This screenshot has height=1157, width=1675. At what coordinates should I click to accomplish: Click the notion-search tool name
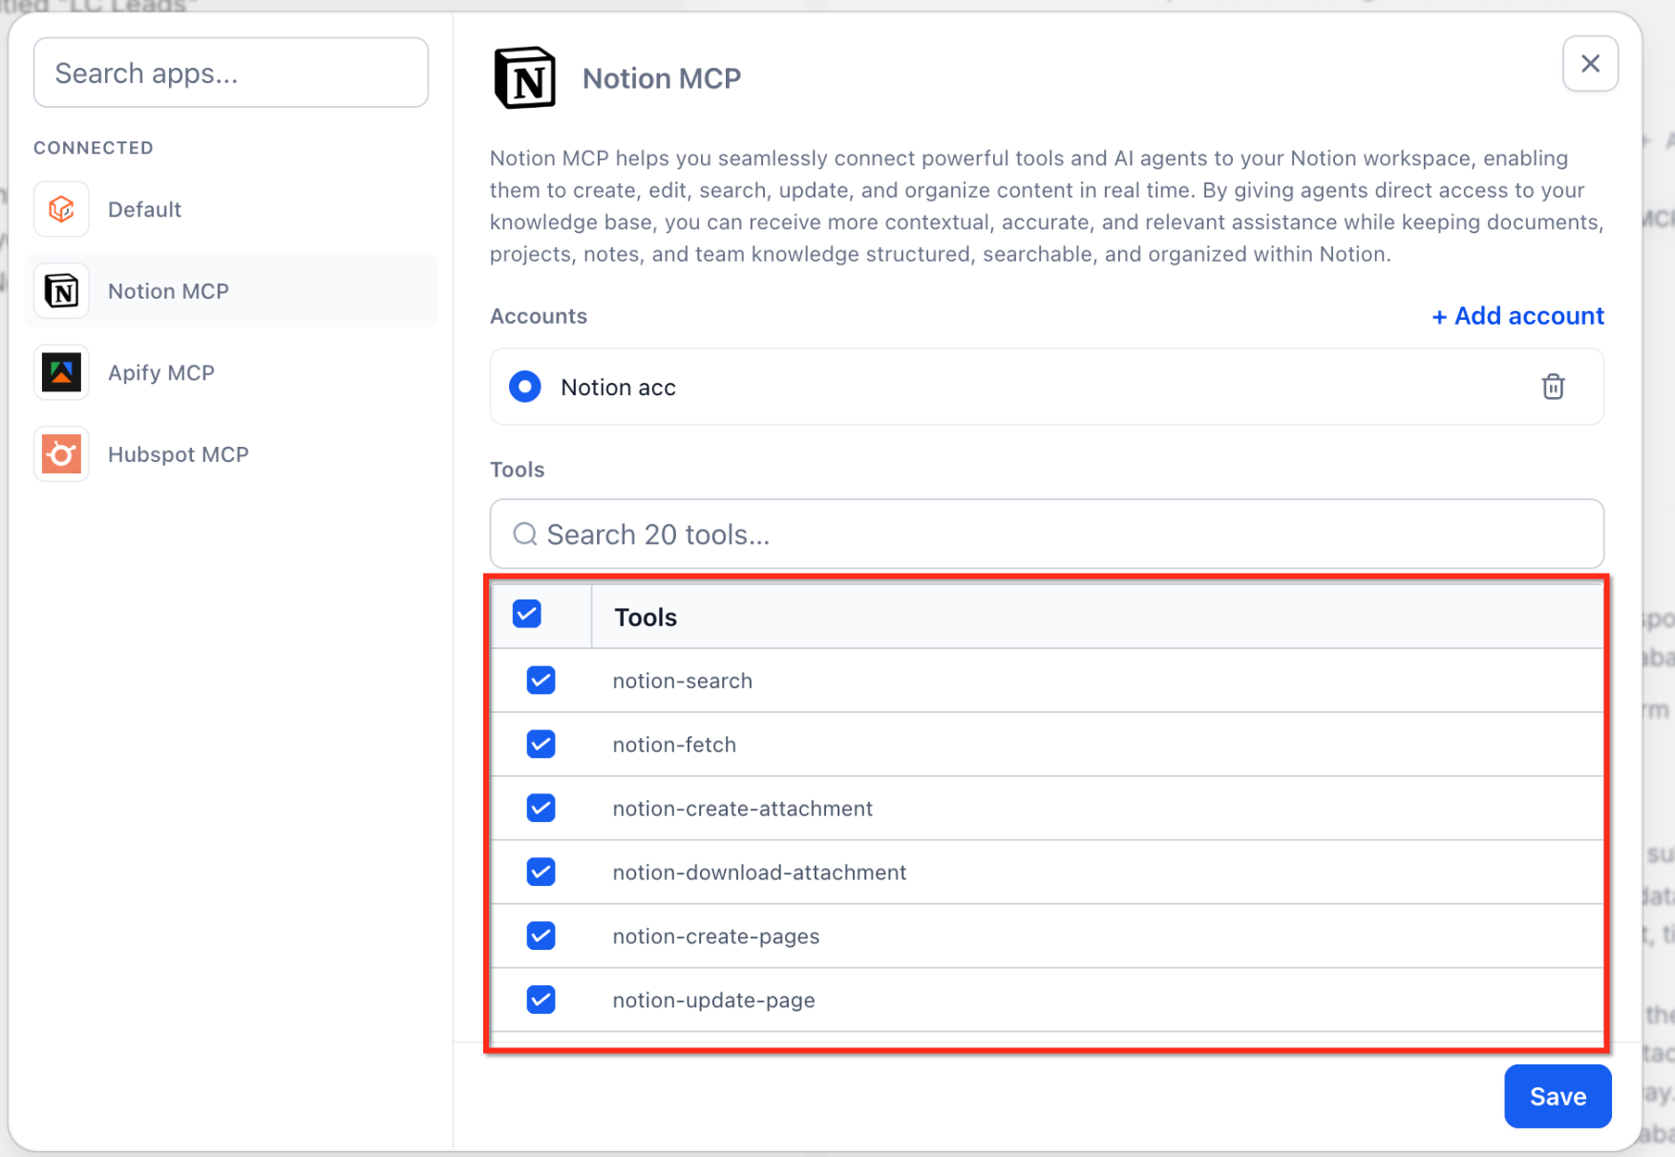pyautogui.click(x=682, y=681)
